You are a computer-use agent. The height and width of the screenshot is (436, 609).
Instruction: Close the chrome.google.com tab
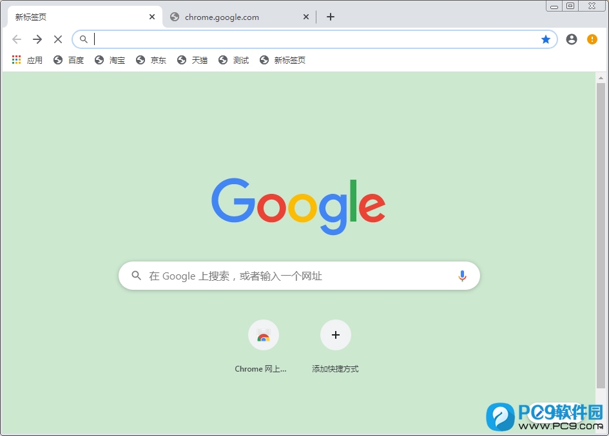click(306, 17)
